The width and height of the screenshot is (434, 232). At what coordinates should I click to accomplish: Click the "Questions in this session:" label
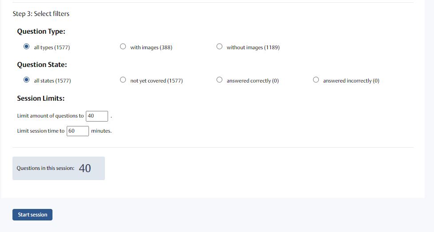click(45, 168)
